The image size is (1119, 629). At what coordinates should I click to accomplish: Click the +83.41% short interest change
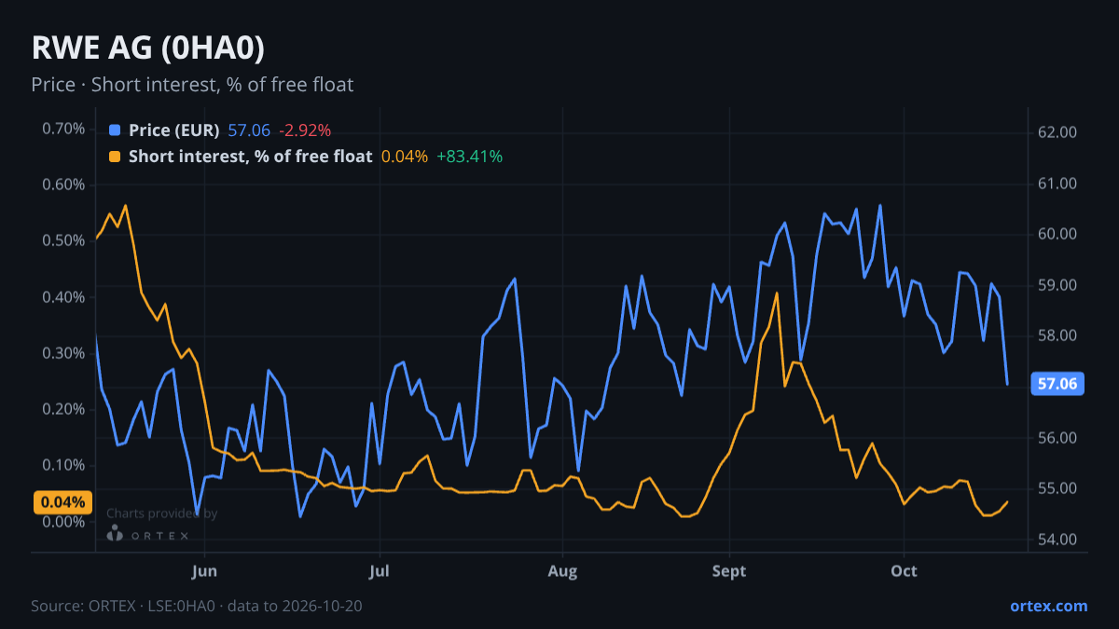470,157
